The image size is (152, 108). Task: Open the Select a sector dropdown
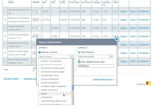(x=56, y=57)
